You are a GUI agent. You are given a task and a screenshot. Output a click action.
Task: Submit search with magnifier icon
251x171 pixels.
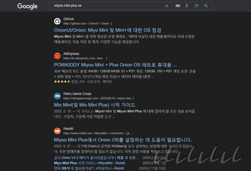(206, 6)
